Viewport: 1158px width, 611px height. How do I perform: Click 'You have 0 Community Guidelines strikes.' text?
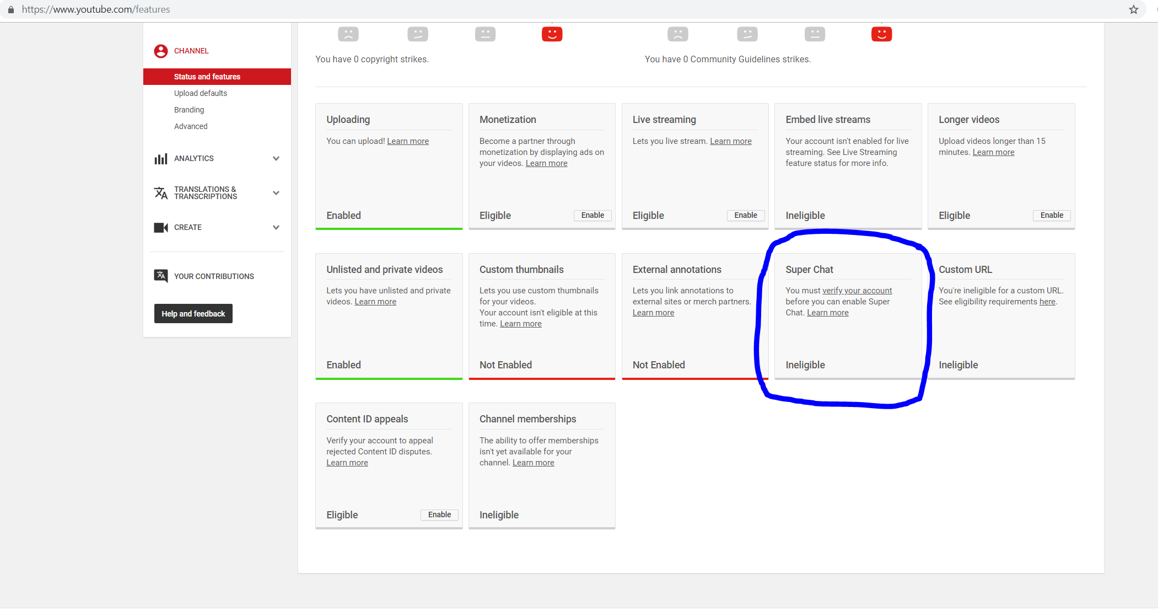pyautogui.click(x=728, y=59)
